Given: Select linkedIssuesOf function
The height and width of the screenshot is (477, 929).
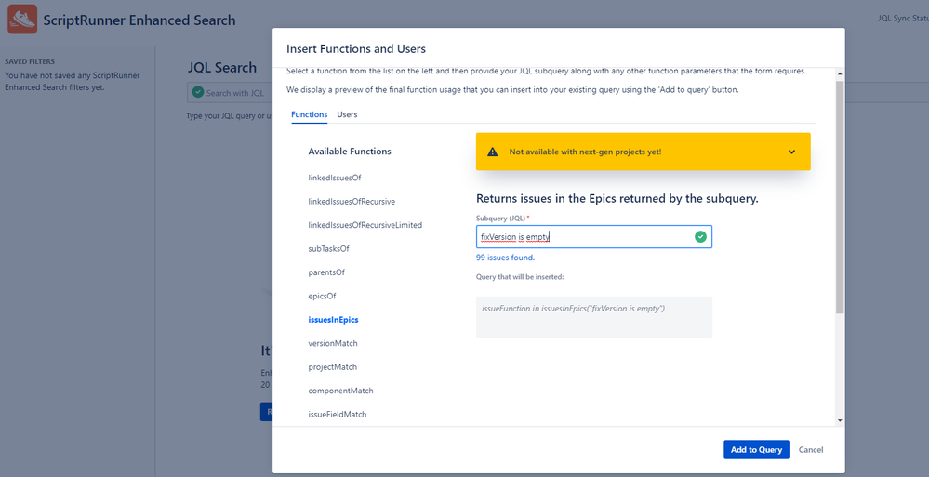Looking at the screenshot, I should tap(334, 177).
